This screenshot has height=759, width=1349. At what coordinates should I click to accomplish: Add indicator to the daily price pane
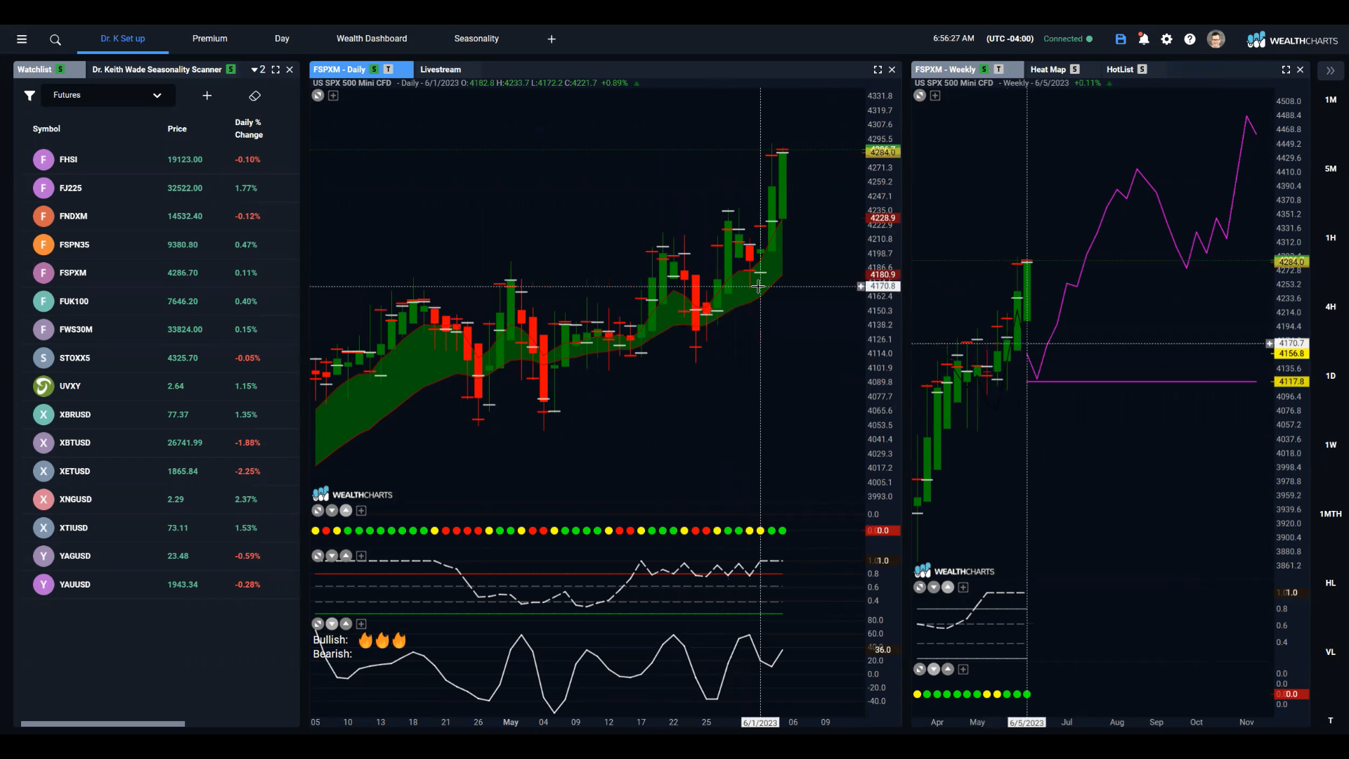[333, 96]
